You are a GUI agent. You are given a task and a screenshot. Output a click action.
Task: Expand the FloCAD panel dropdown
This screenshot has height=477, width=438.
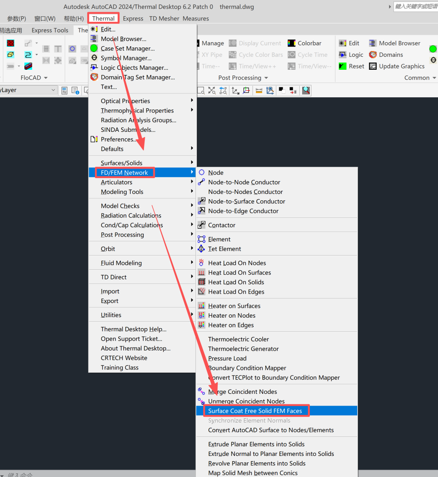coord(34,78)
